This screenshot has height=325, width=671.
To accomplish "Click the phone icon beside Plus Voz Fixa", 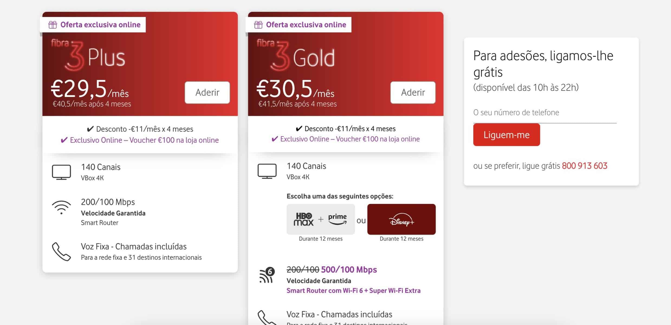I will (61, 251).
